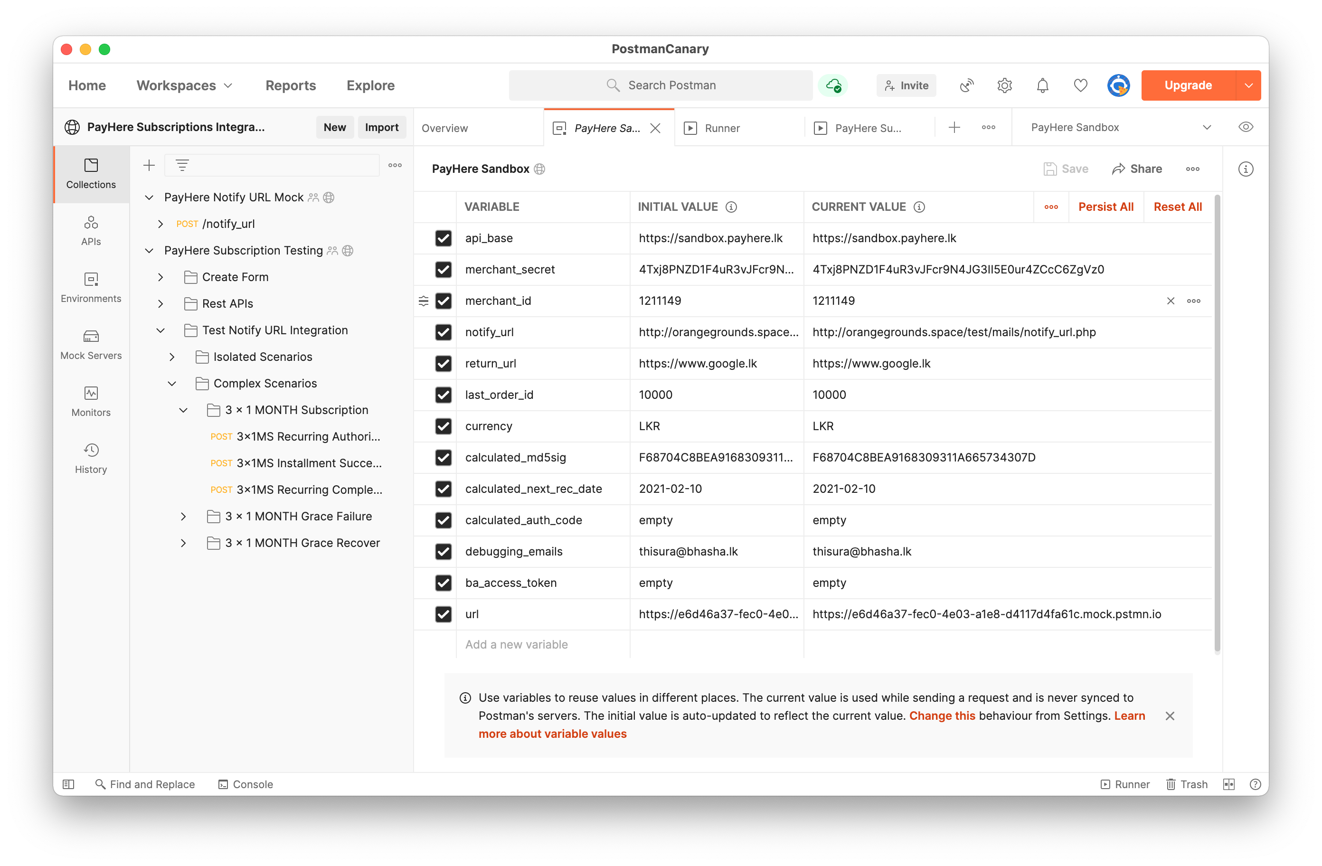Open the History sidebar panel
The image size is (1322, 866).
tap(91, 458)
